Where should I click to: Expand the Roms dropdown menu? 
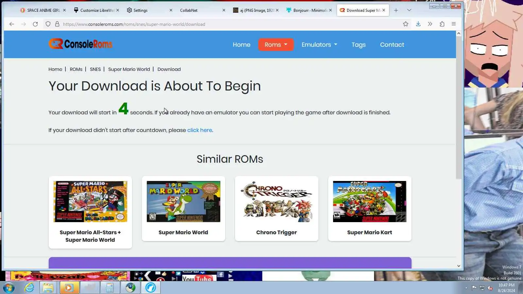(x=276, y=45)
